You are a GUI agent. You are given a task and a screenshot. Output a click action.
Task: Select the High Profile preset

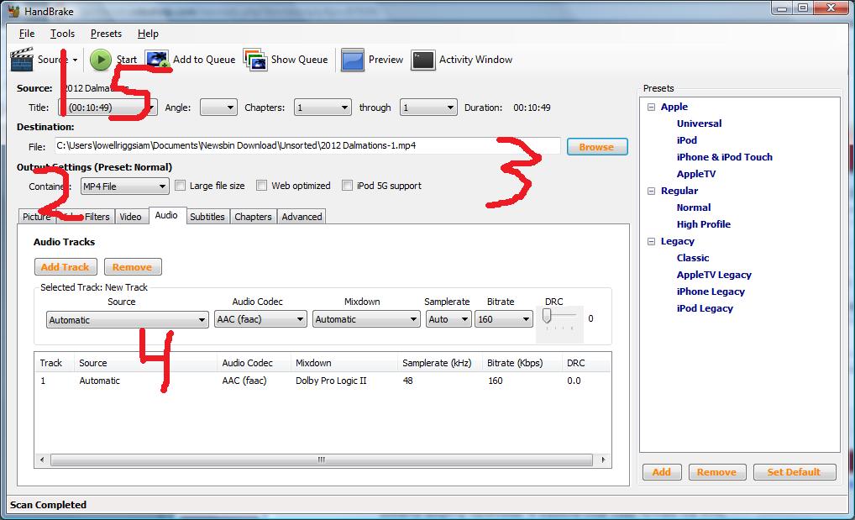(704, 224)
